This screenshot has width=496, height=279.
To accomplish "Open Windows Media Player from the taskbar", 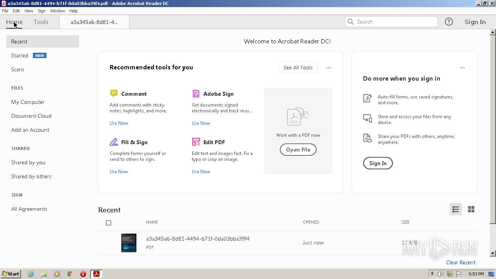I will [x=57, y=274].
